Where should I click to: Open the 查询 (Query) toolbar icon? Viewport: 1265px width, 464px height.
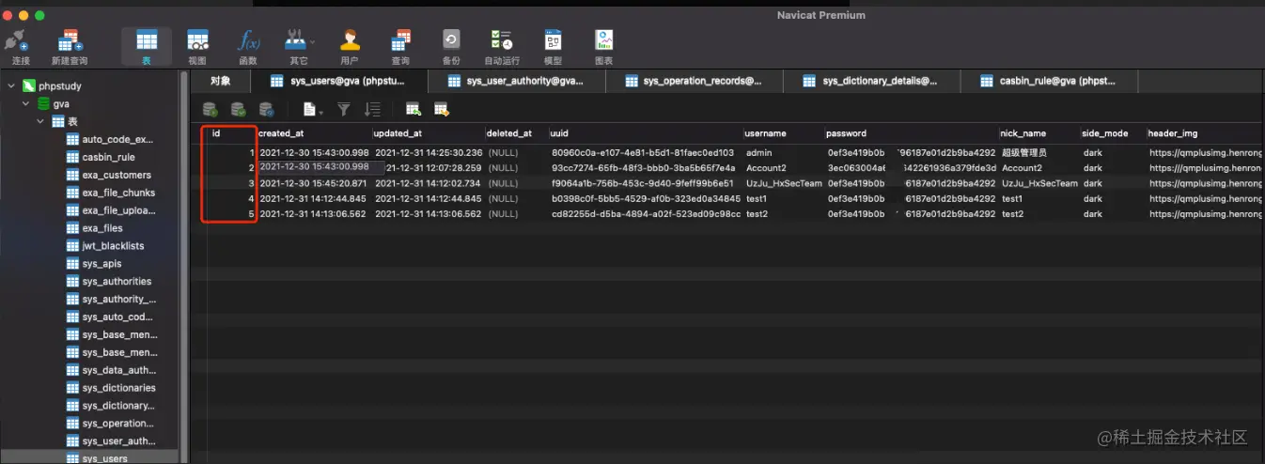coord(400,40)
